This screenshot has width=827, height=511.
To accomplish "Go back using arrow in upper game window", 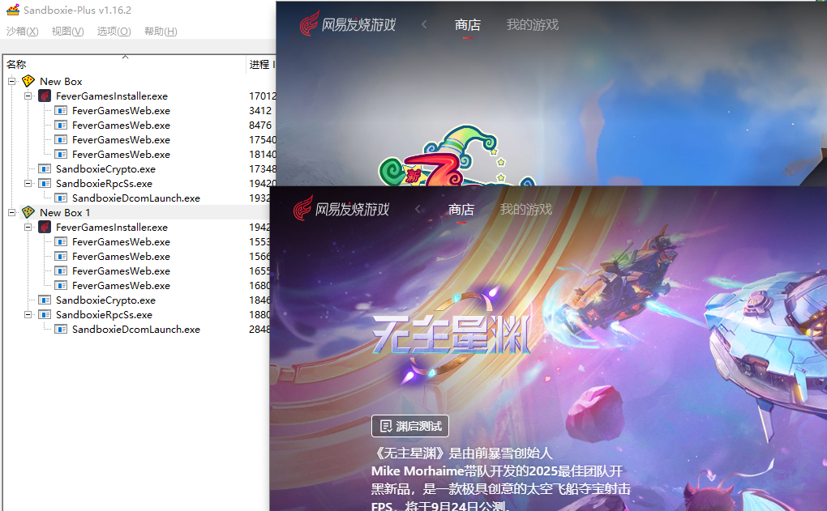I will point(424,24).
